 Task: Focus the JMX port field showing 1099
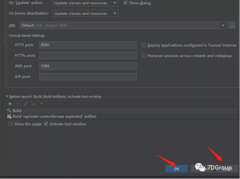(x=88, y=66)
